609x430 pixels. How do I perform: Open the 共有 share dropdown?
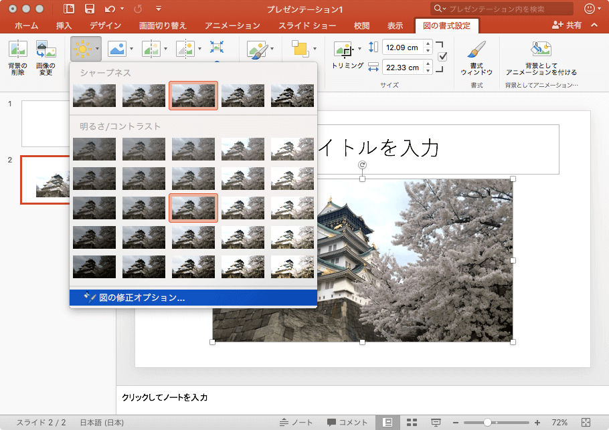point(567,25)
